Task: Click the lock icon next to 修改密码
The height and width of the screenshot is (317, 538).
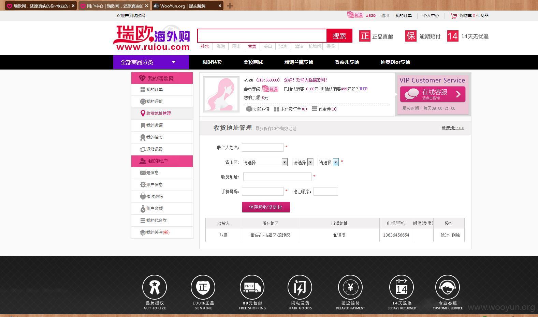Action: [x=143, y=196]
